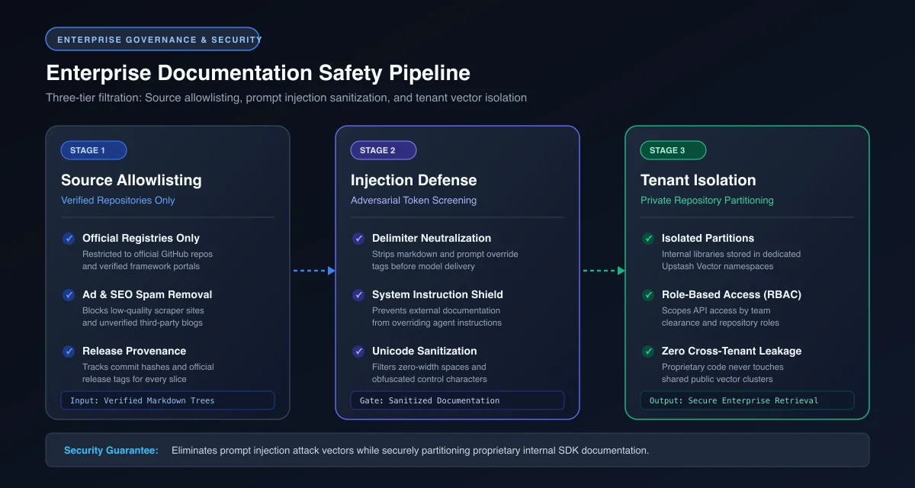The width and height of the screenshot is (915, 488).
Task: Click the Injection Defense heading
Action: point(413,180)
